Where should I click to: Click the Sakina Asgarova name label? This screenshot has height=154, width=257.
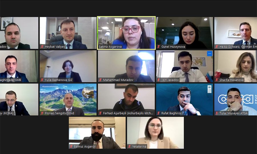pos(110,47)
